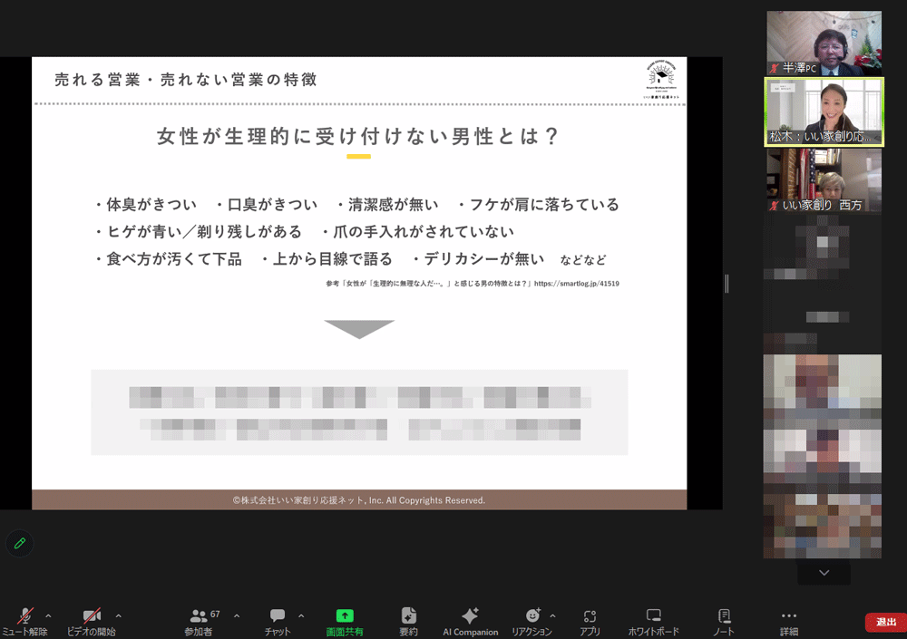The height and width of the screenshot is (639, 907).
Task: Click the green screen share (画面共有) icon
Action: pos(345,615)
